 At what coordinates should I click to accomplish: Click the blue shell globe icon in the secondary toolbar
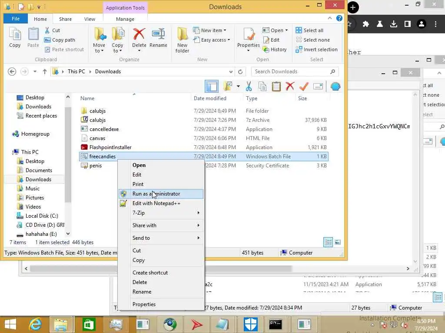[335, 86]
